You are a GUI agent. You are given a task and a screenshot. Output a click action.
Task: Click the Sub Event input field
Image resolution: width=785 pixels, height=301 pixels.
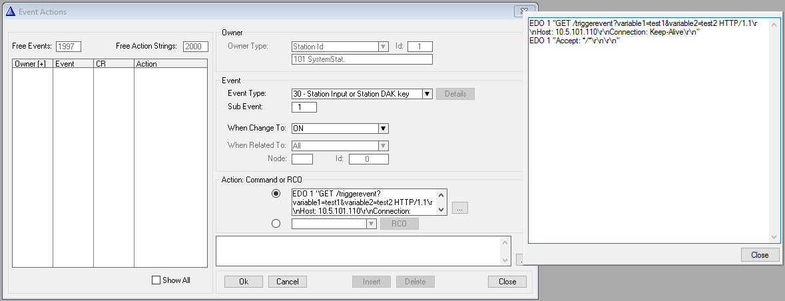[x=304, y=107]
